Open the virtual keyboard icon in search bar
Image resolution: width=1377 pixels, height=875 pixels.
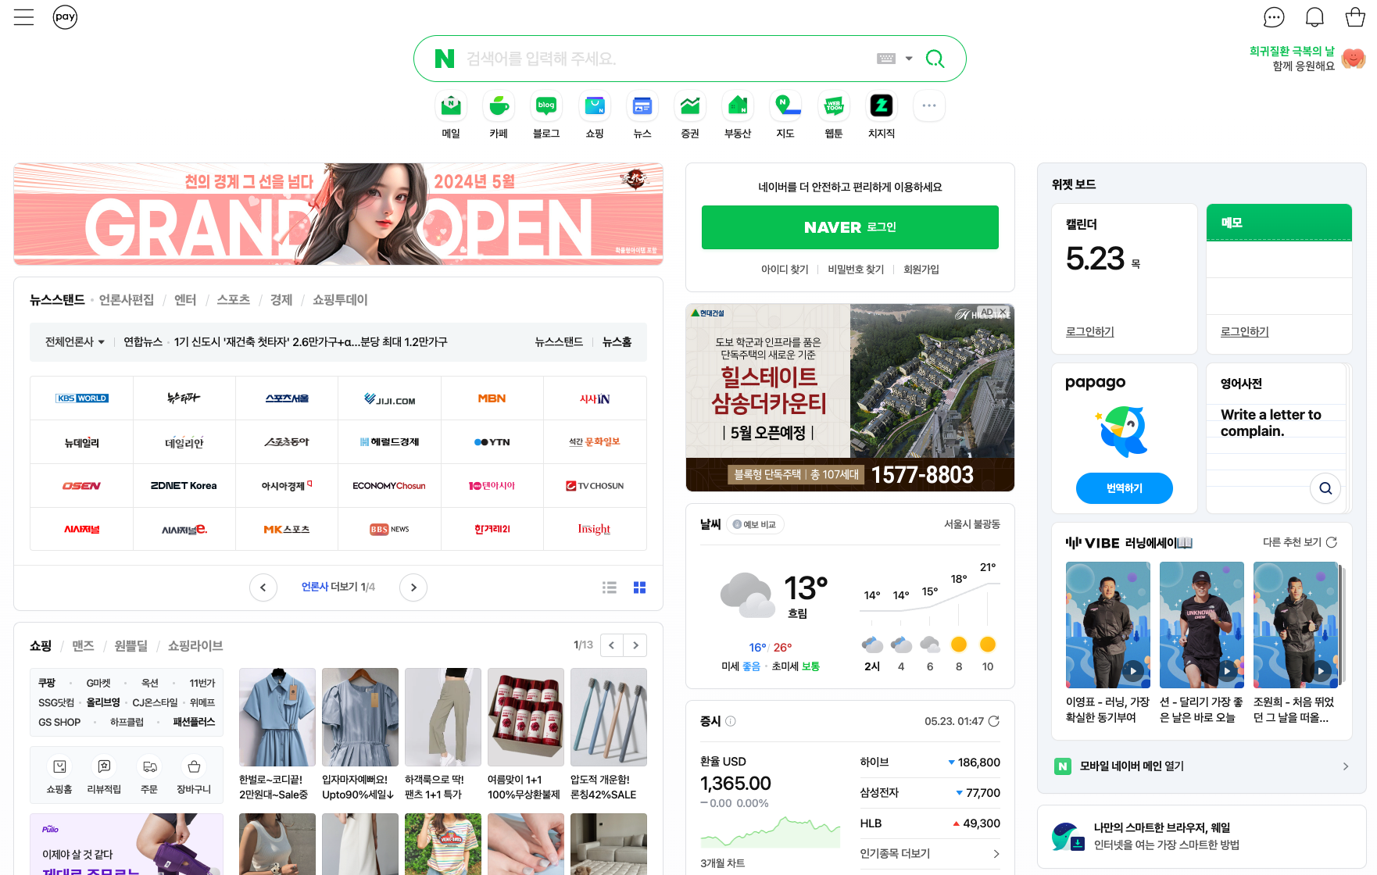[885, 59]
